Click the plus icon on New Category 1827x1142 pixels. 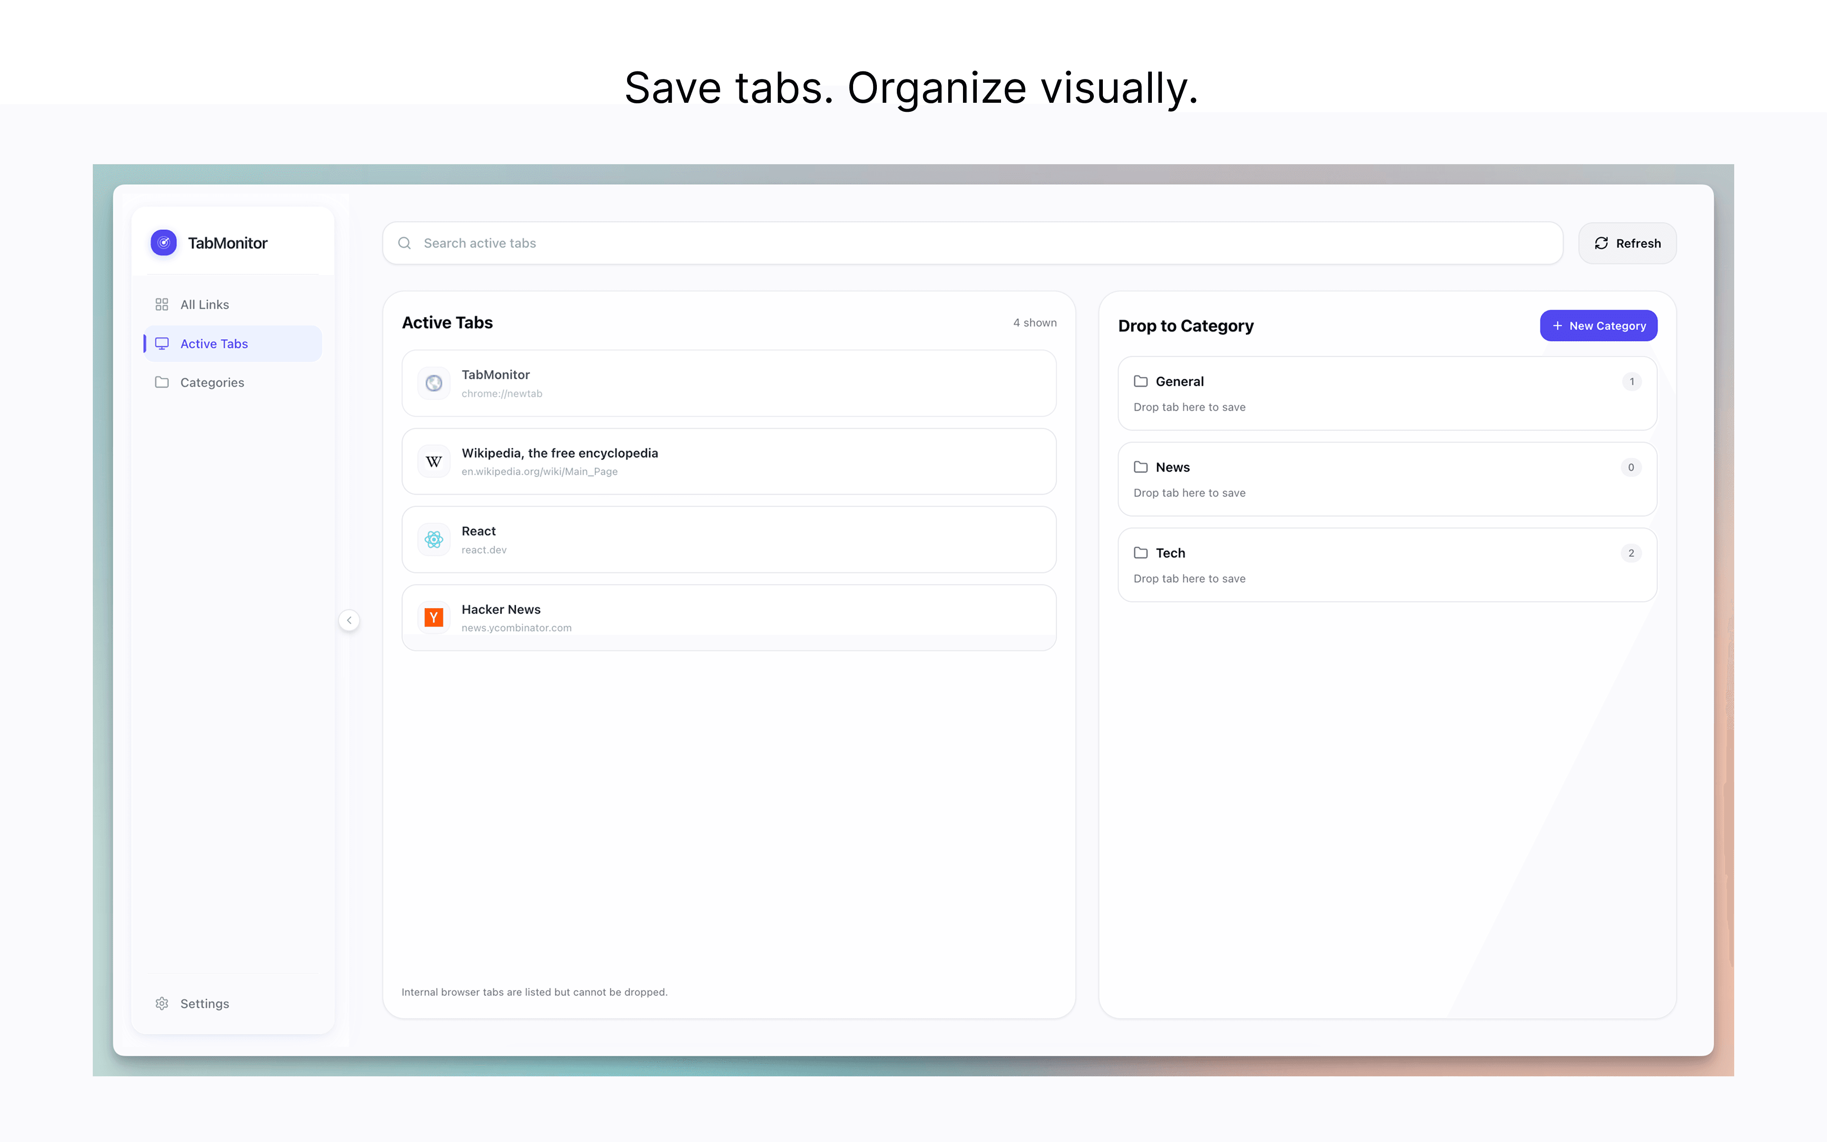click(1558, 325)
